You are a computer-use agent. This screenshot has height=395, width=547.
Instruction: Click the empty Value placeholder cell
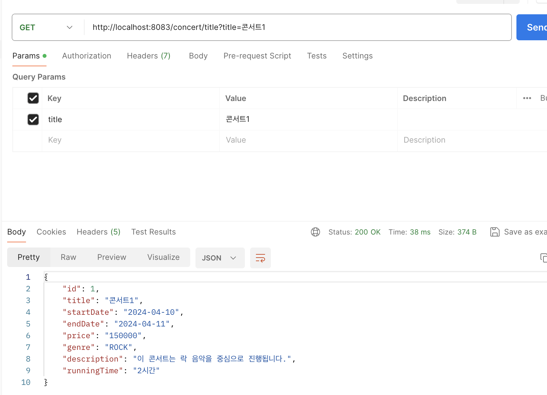tap(308, 140)
